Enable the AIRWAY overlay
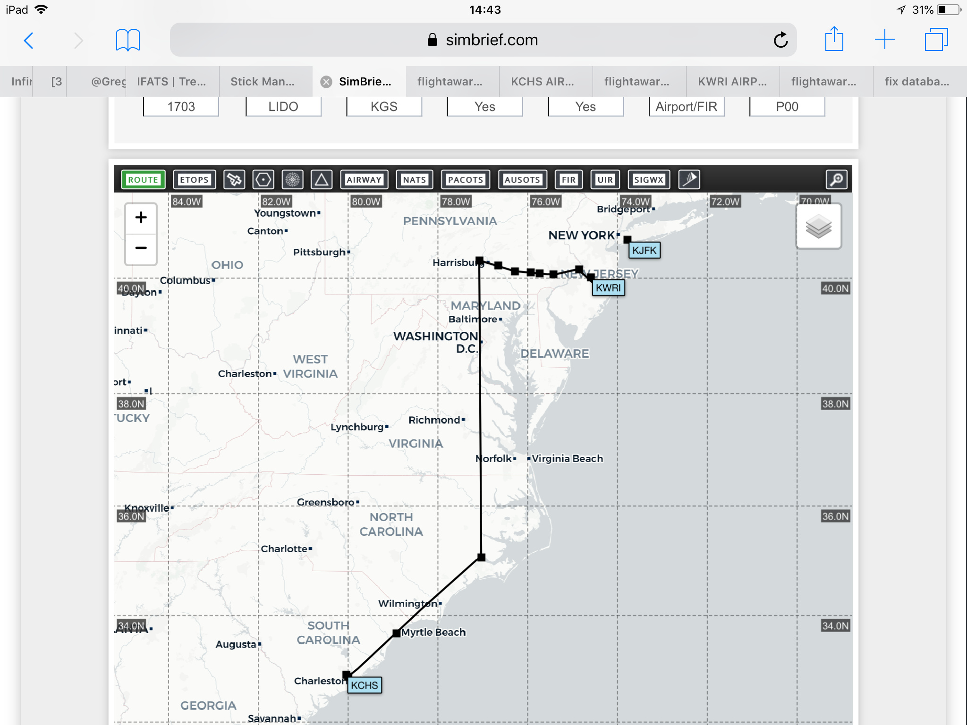 point(364,180)
